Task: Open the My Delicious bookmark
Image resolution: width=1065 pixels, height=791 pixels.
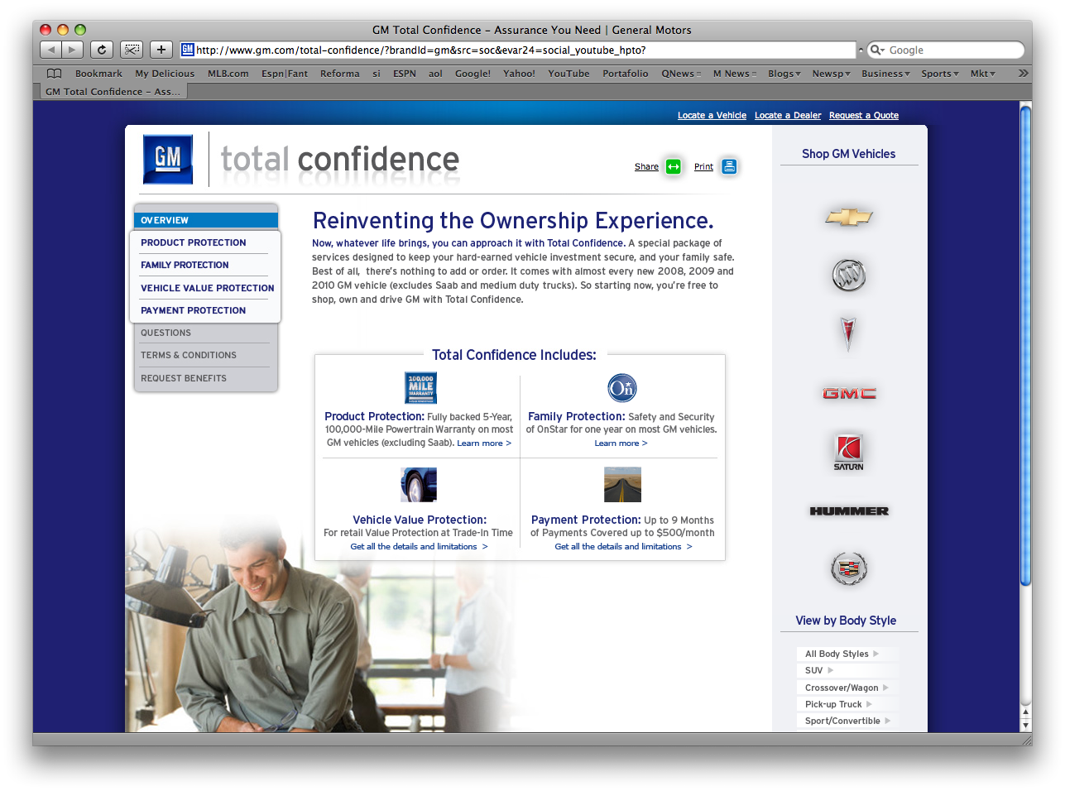Action: point(165,74)
